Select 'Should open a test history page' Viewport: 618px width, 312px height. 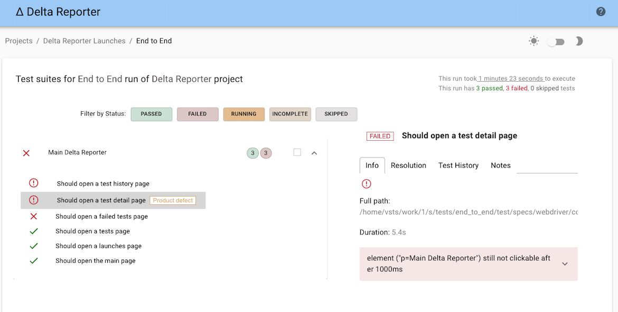pos(103,184)
